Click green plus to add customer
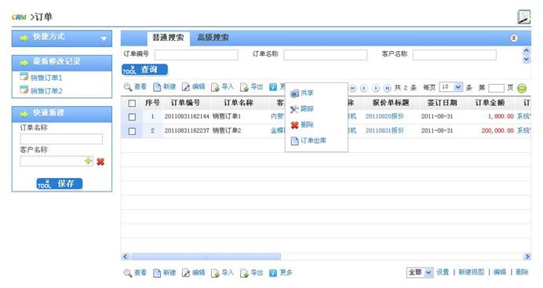Viewport: 543px width, 288px height. 89,161
